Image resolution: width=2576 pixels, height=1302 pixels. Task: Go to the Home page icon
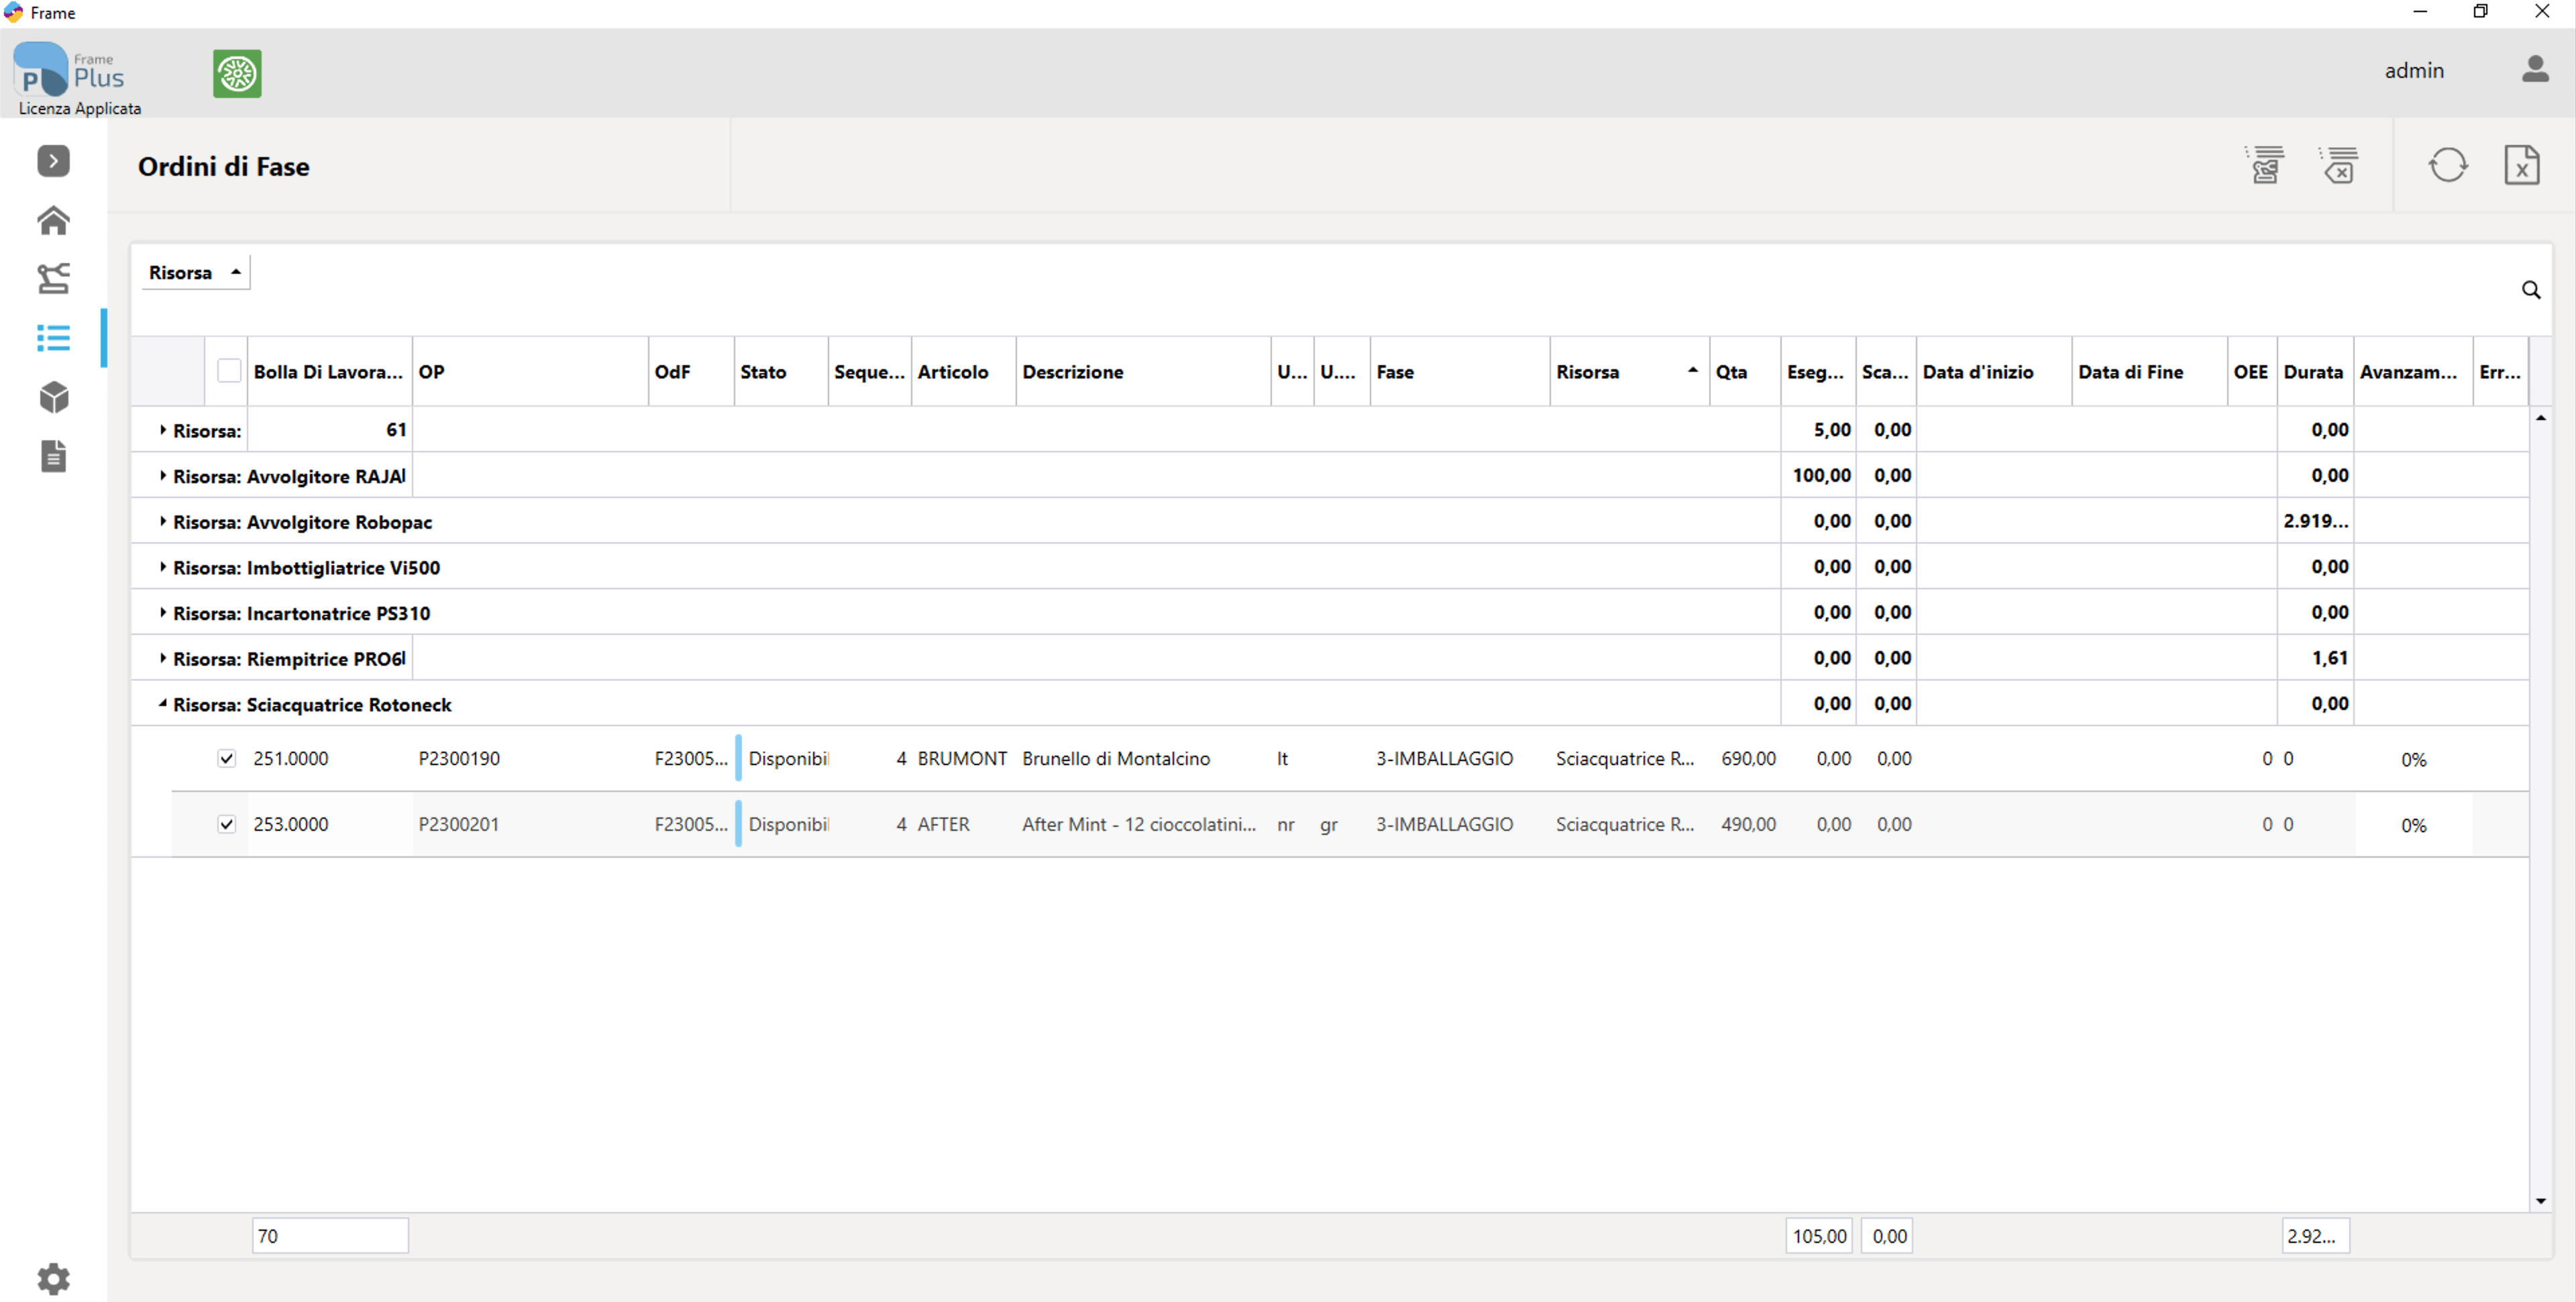53,220
